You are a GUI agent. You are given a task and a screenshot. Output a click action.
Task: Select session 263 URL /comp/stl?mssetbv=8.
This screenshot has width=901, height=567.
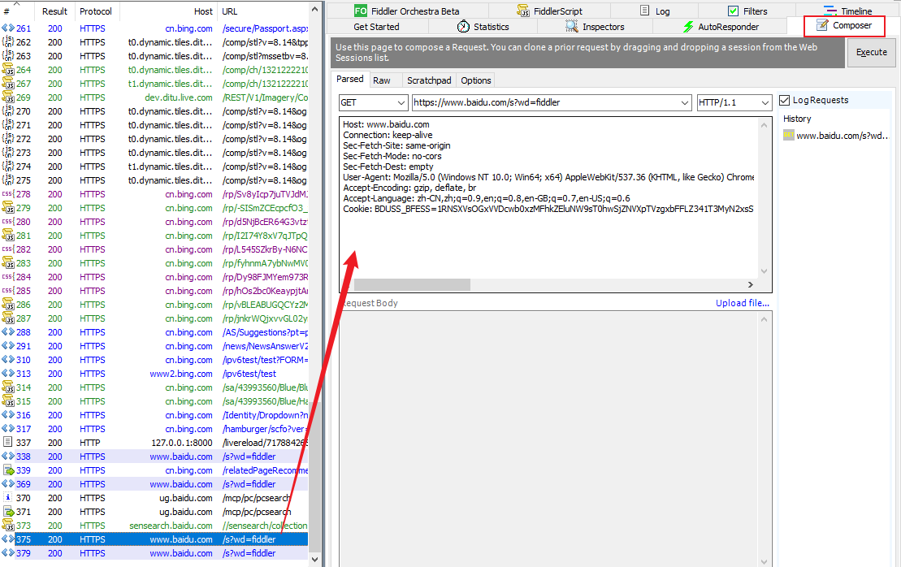(x=265, y=56)
